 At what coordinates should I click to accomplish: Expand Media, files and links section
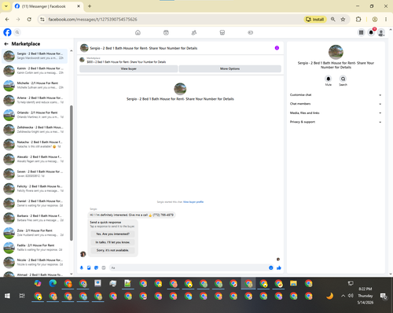pyautogui.click(x=336, y=113)
